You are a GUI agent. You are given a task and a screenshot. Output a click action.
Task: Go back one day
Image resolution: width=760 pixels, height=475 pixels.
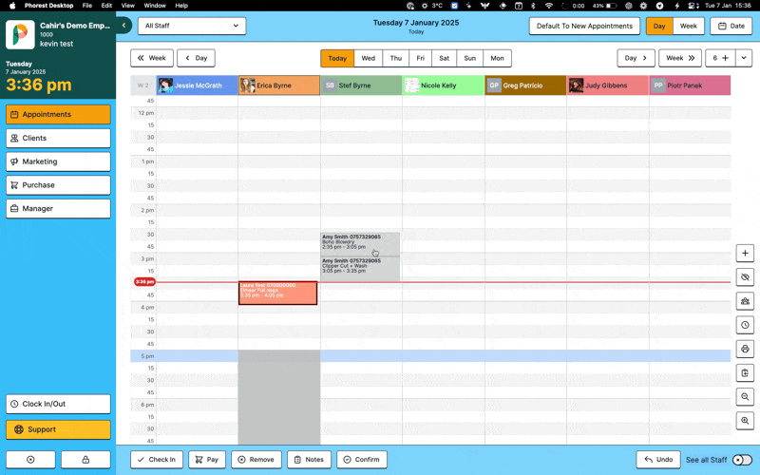[x=196, y=58]
